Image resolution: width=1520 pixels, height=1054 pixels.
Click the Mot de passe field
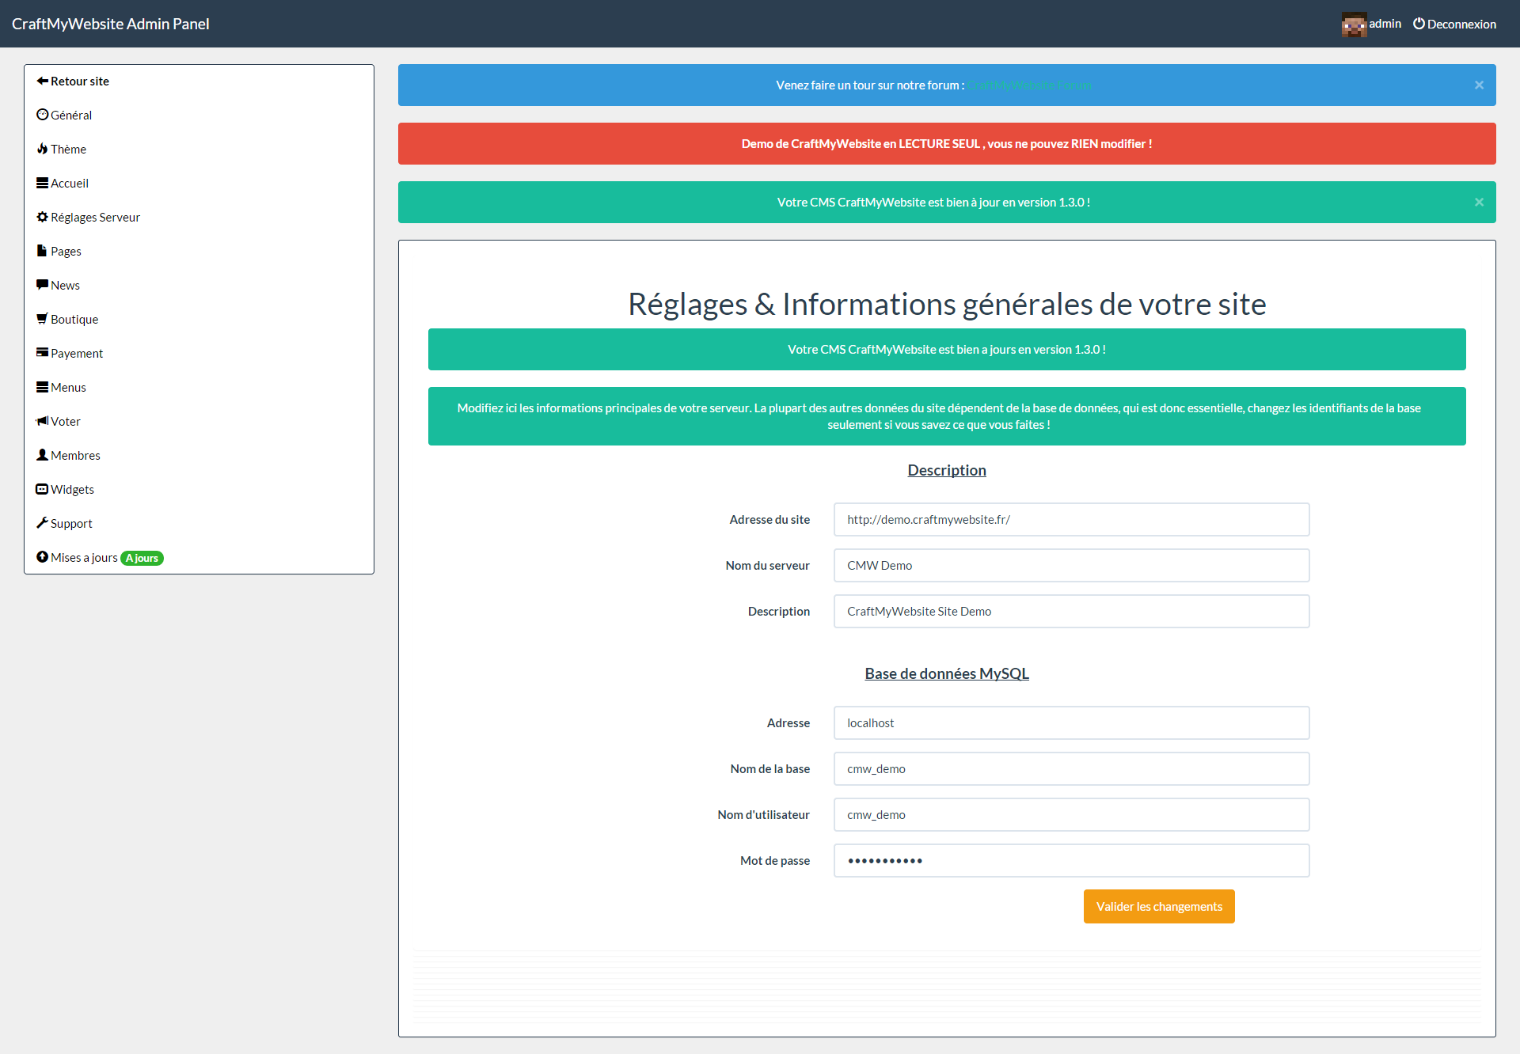pyautogui.click(x=1072, y=861)
